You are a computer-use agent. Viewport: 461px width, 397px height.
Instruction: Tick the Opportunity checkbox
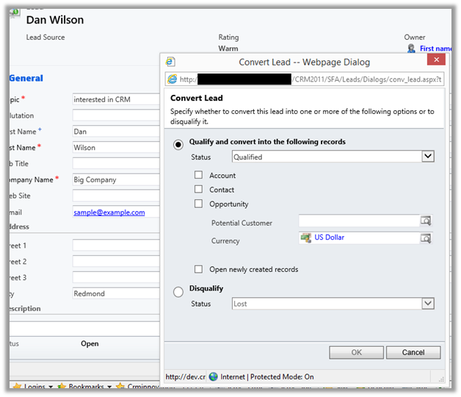coord(199,204)
